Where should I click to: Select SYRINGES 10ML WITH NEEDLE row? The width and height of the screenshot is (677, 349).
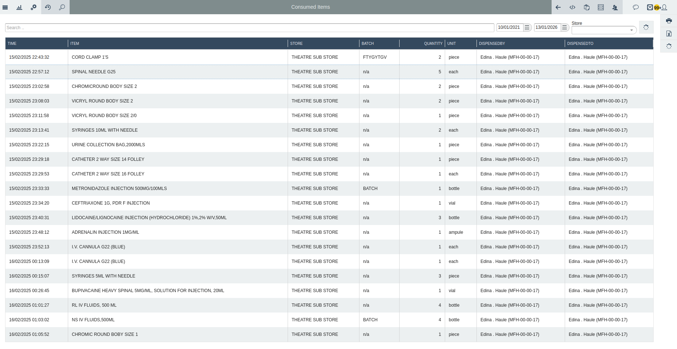tap(329, 130)
